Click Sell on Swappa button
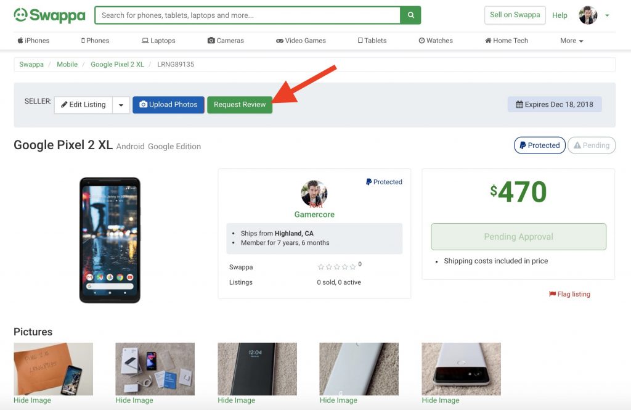631x410 pixels. 515,15
